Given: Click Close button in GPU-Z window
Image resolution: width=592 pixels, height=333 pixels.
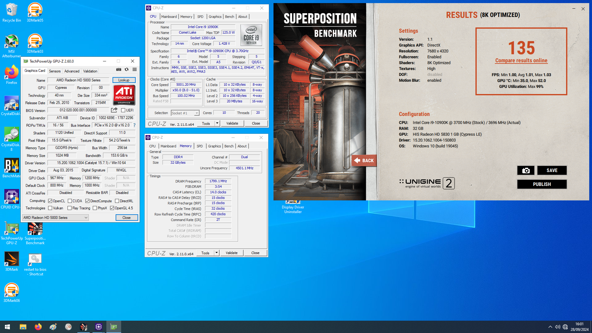Looking at the screenshot, I should [127, 218].
